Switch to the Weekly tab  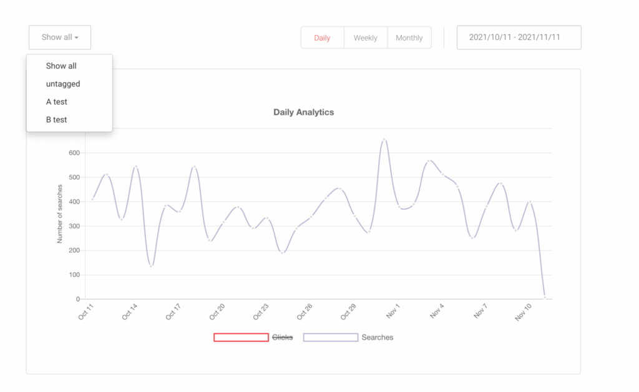coord(366,37)
